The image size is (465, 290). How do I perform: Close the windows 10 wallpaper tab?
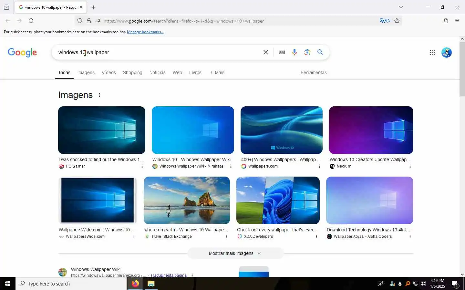81,7
